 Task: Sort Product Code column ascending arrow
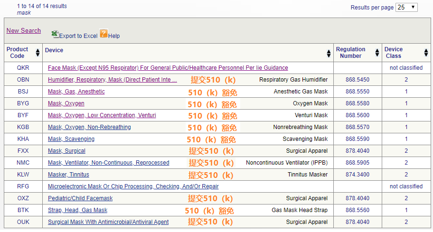[38, 51]
